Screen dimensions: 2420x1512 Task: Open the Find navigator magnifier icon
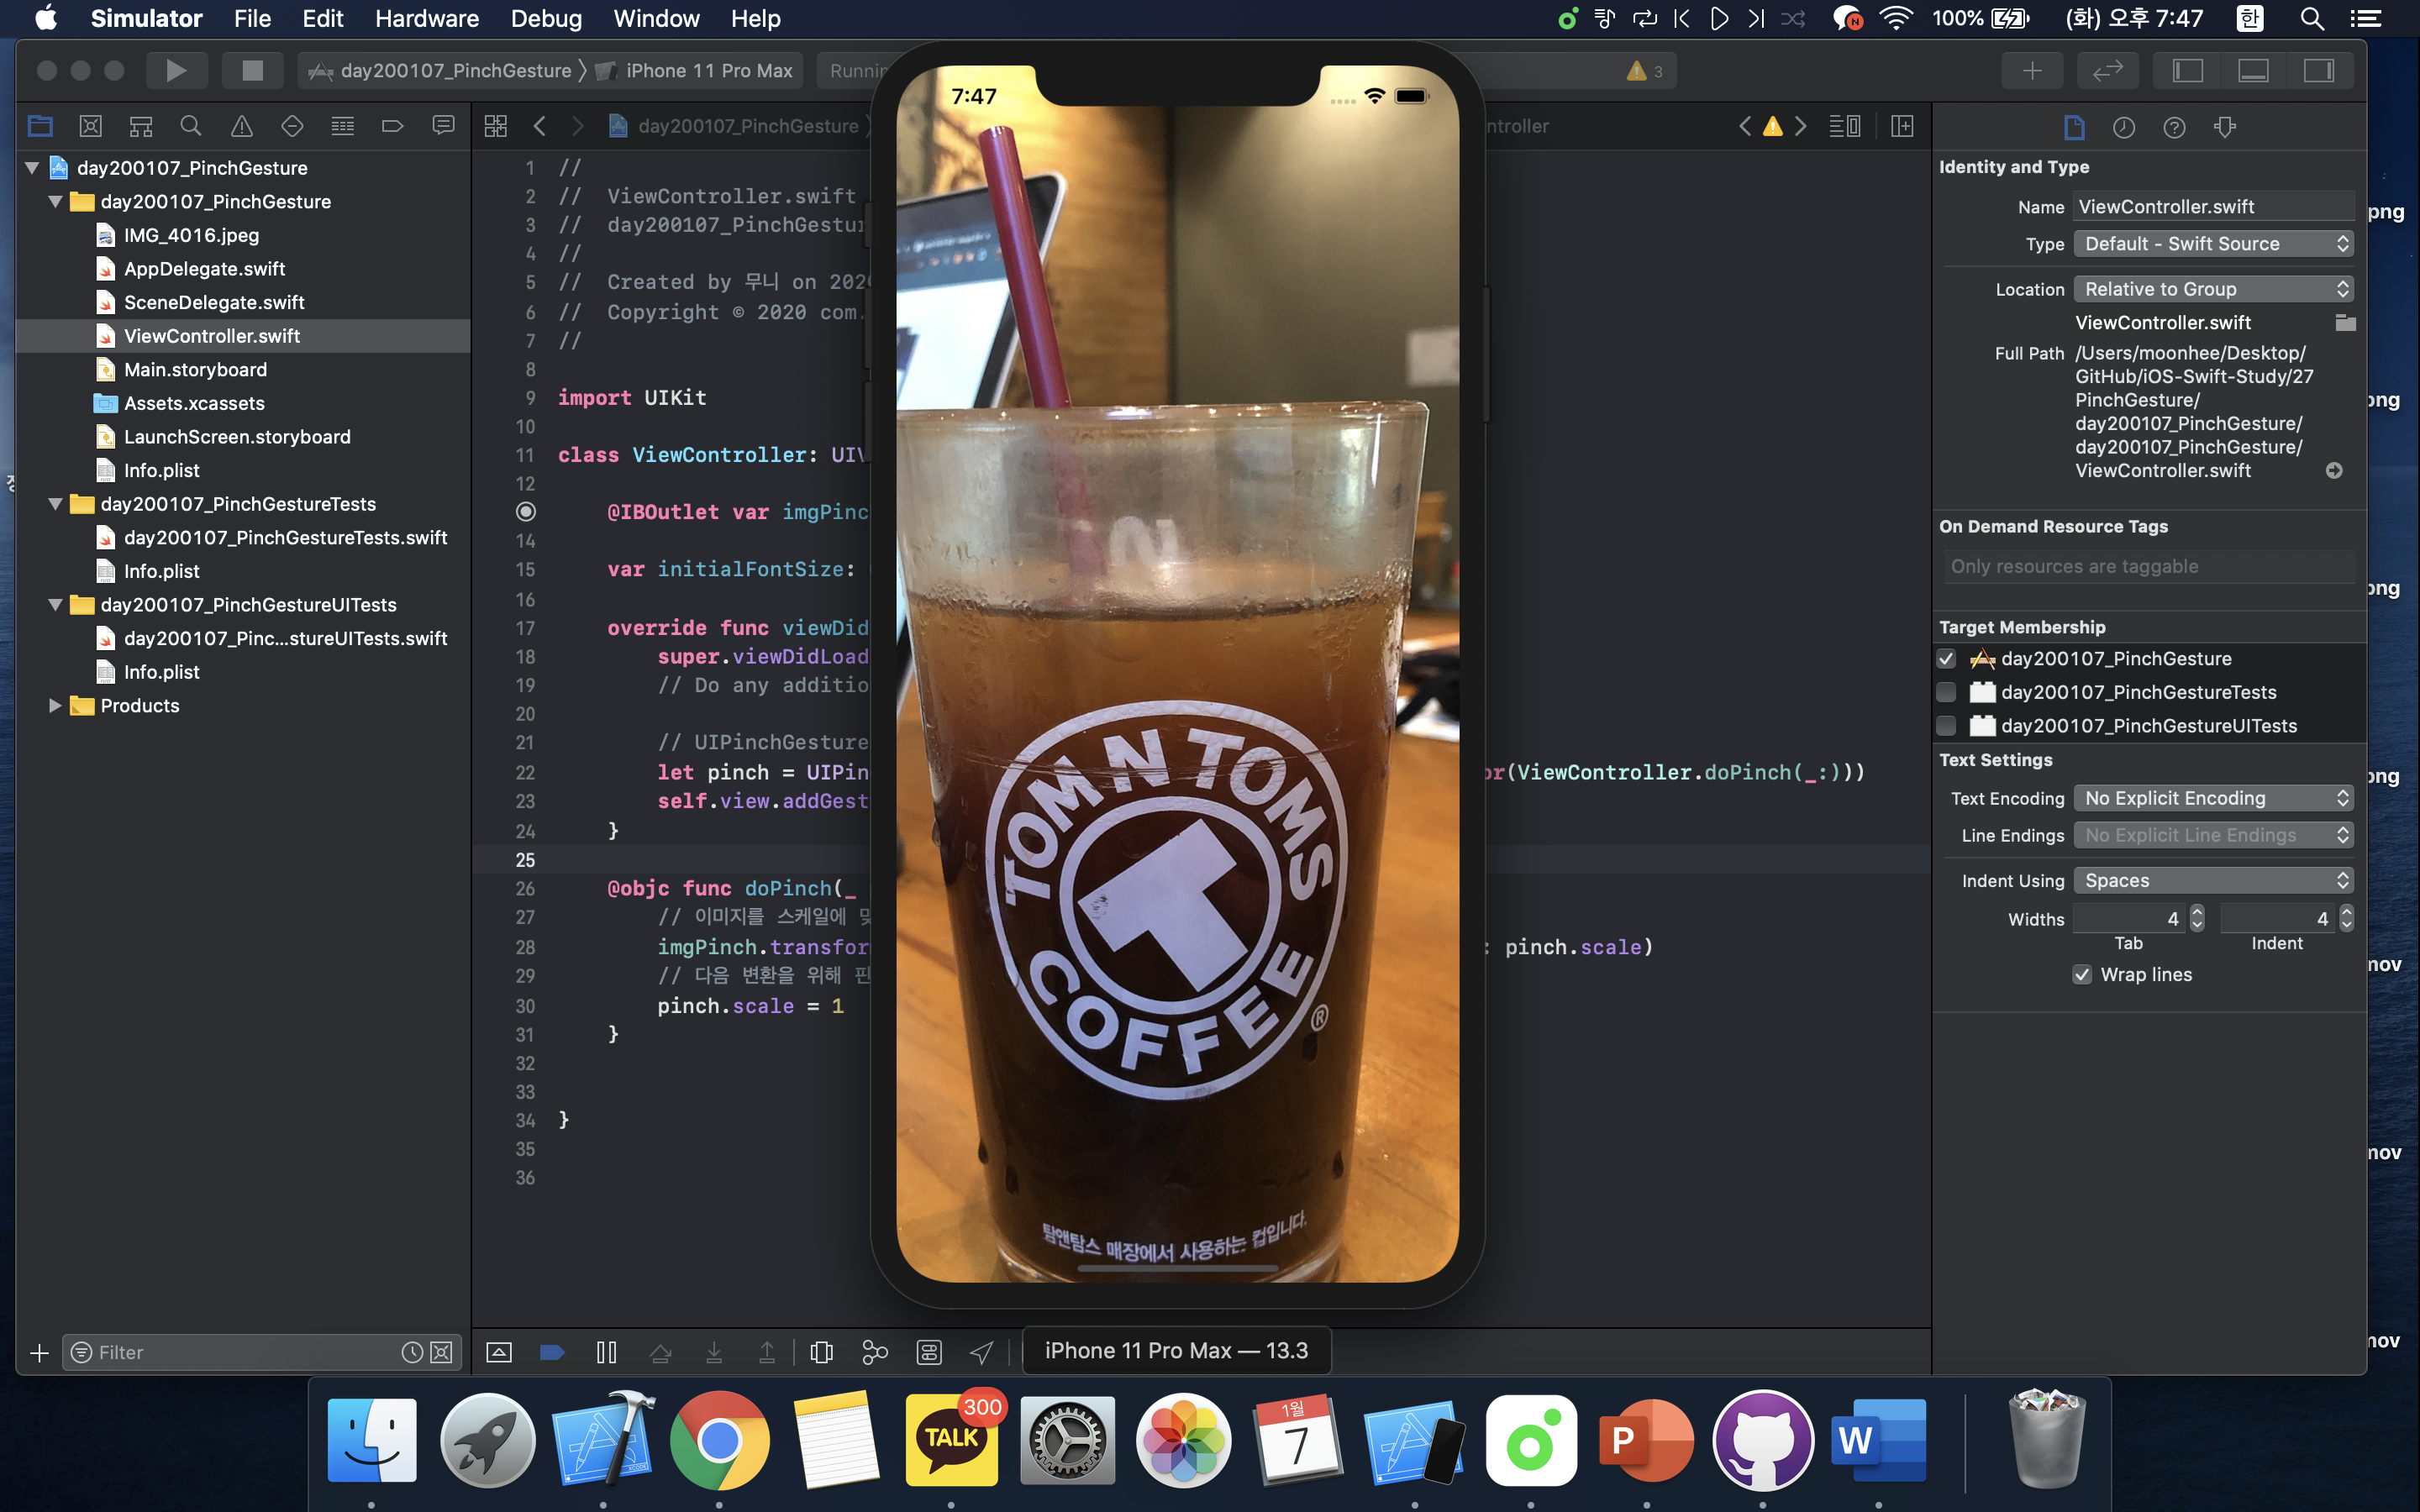pos(190,126)
